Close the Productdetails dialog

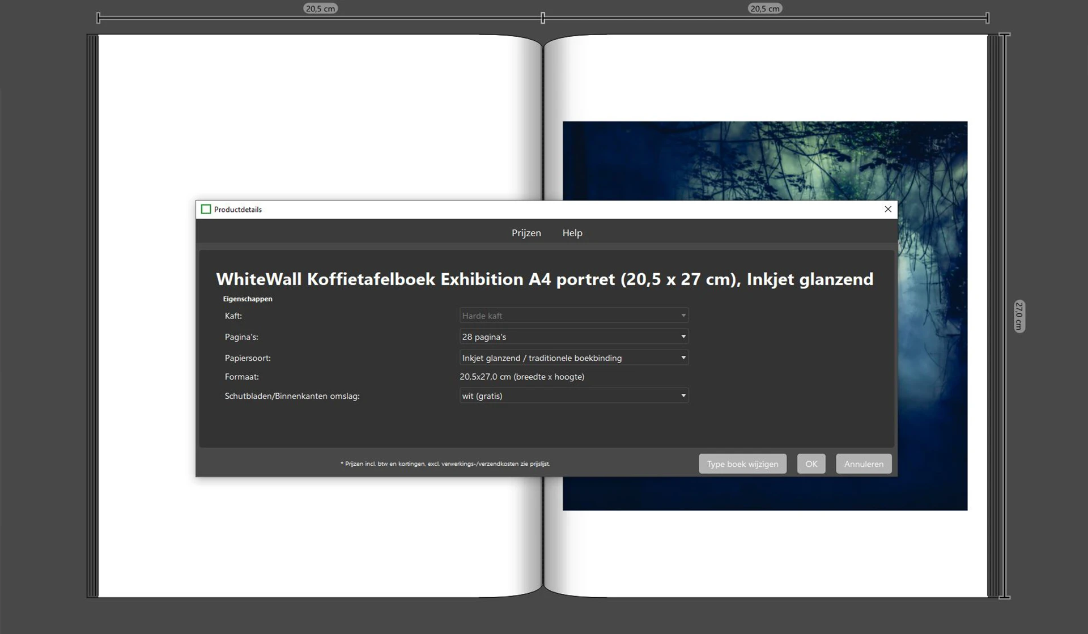[x=888, y=209]
